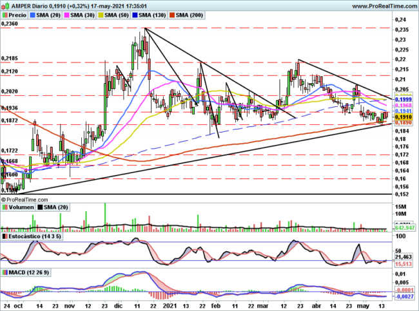Image resolution: width=419 pixels, height=311 pixels.
Task: Click the 0,005 MACD axis label
Action: [402, 283]
